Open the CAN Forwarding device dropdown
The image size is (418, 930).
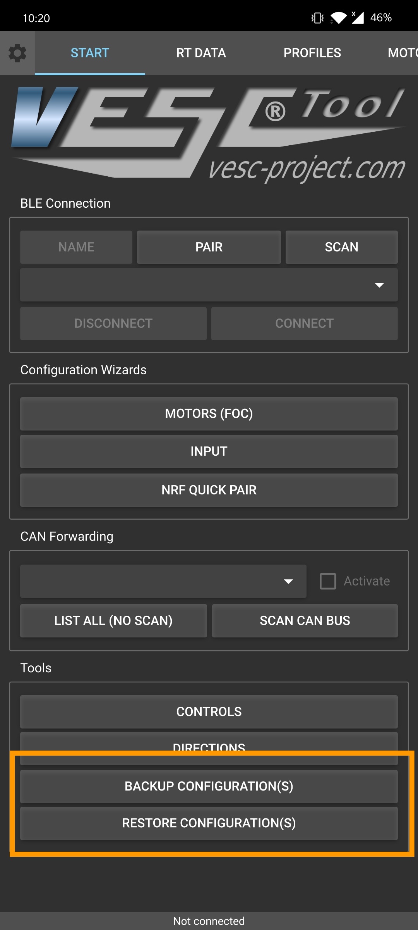click(163, 581)
